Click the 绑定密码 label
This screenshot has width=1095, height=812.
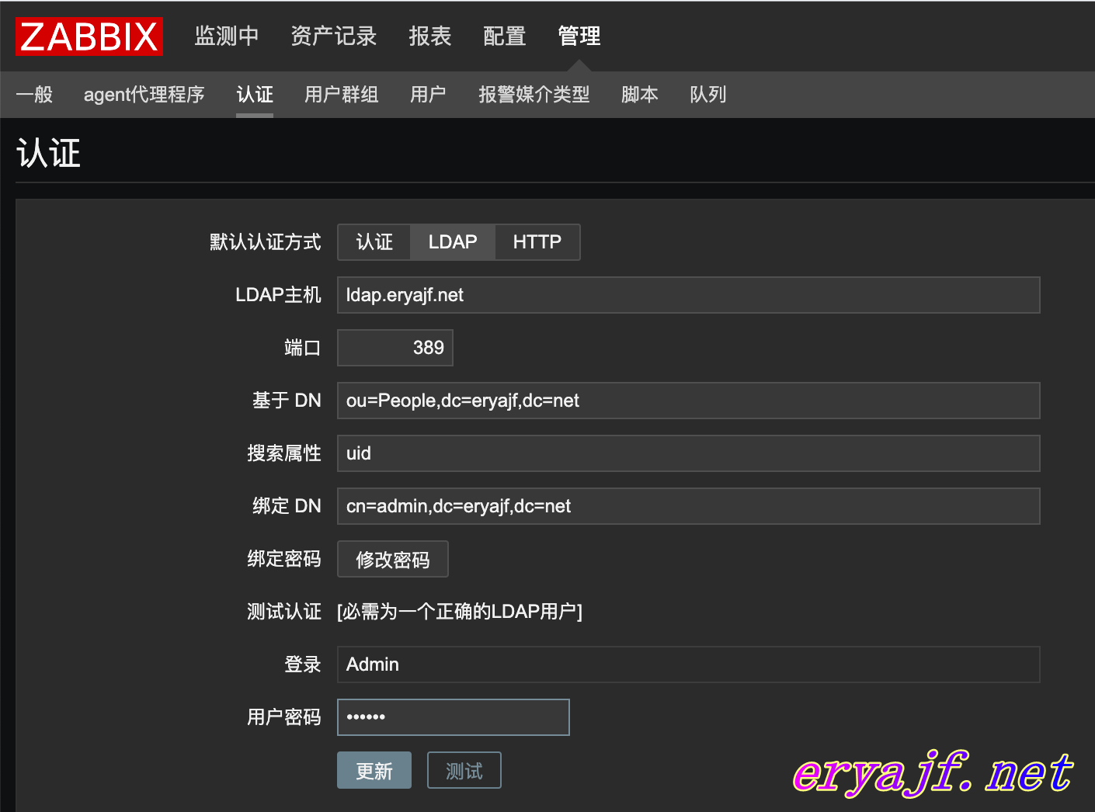pos(283,559)
